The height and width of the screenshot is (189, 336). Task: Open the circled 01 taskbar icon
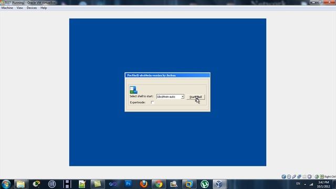click(x=51, y=184)
